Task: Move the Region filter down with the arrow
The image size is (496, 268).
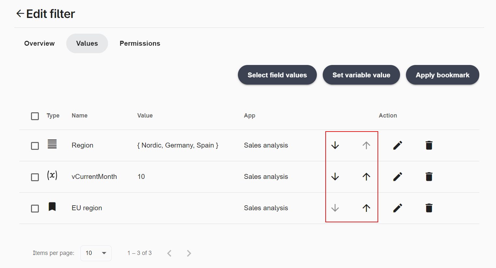Action: (335, 145)
